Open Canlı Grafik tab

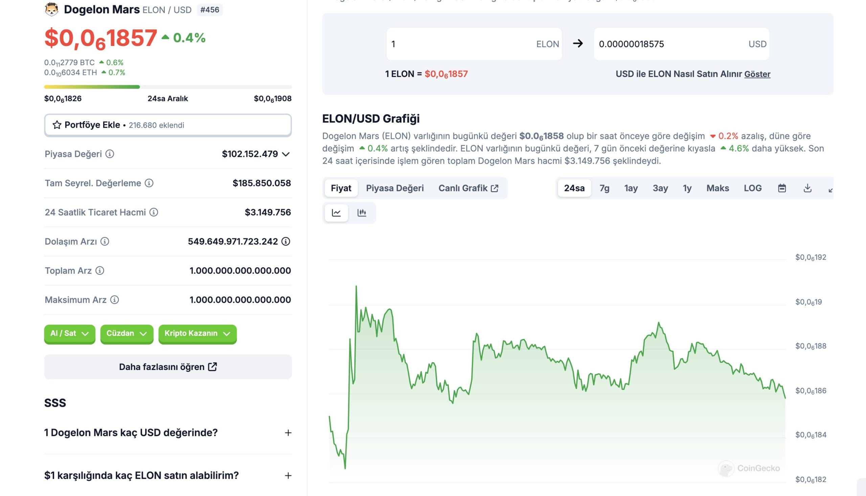click(x=468, y=188)
